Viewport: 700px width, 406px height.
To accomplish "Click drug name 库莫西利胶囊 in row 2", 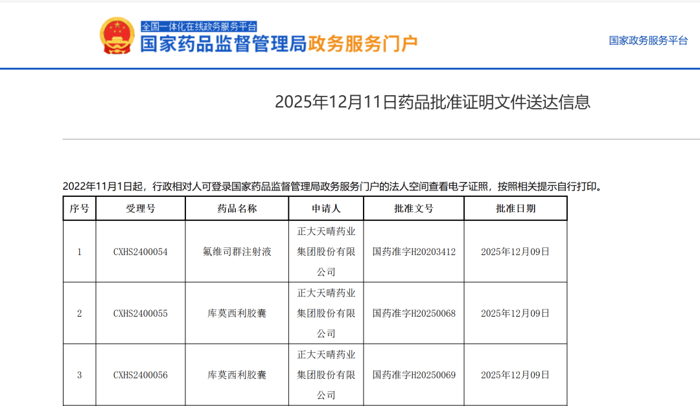I will (x=237, y=312).
